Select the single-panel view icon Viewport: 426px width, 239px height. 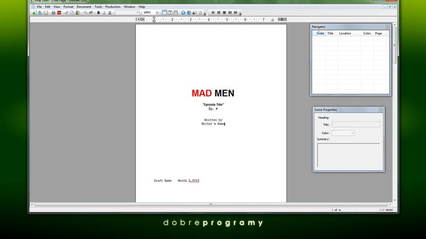164,13
